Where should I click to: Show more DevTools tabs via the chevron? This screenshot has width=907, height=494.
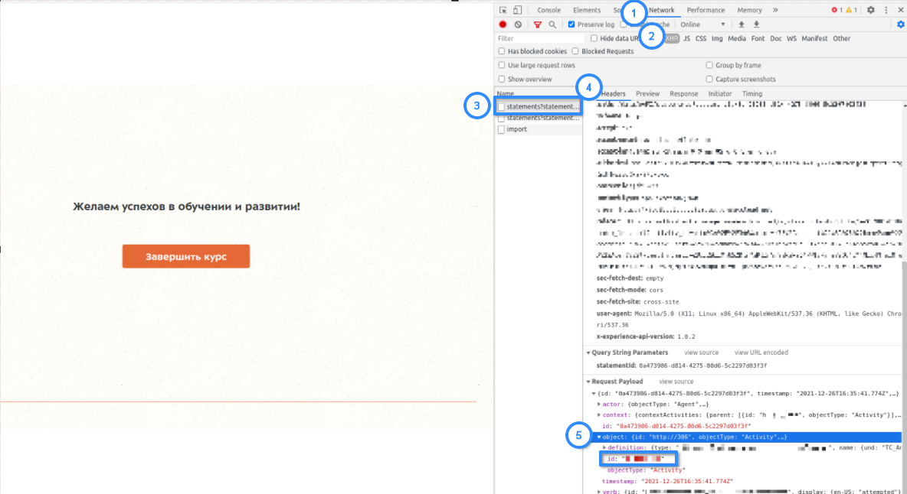tap(775, 10)
